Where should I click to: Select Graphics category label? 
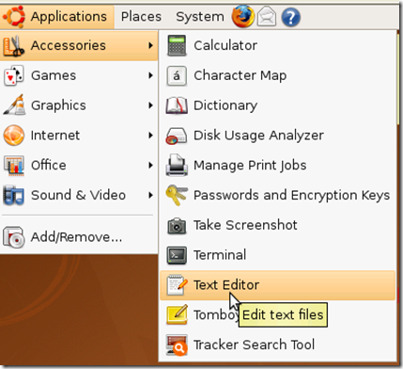[x=58, y=105]
